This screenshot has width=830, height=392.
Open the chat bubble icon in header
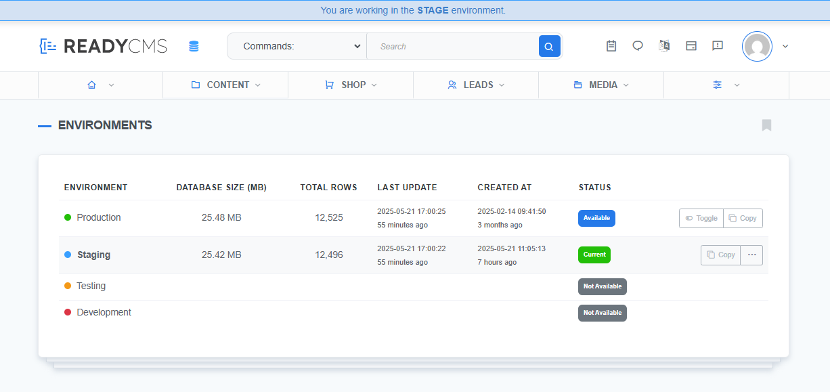pyautogui.click(x=638, y=46)
